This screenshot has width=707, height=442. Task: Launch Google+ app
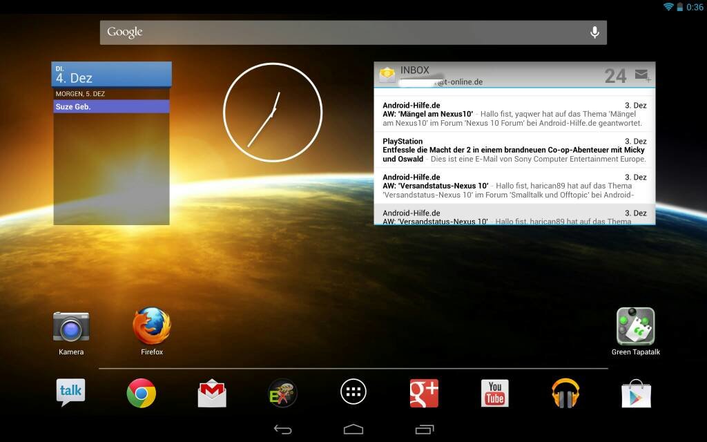(x=424, y=393)
